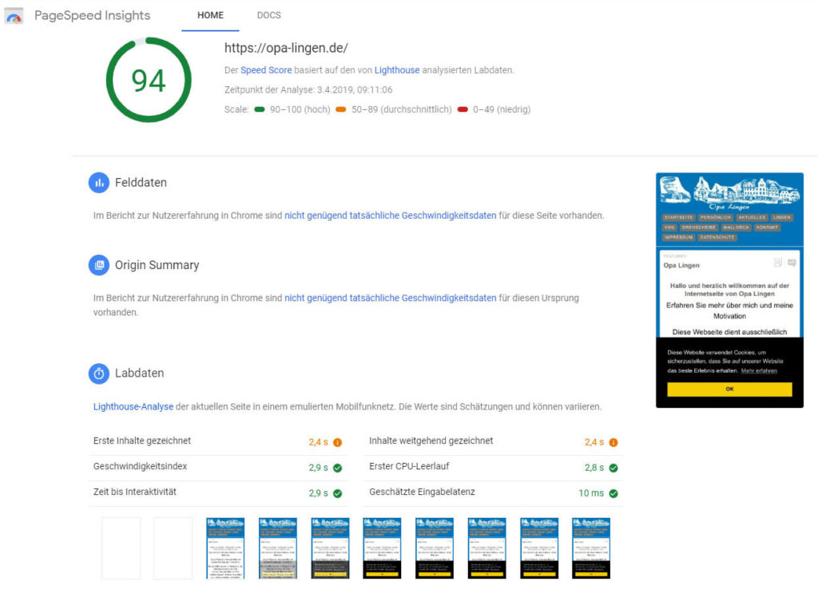Click green check icon for Geschätzte Eingabelatenz
818x601 pixels.
click(613, 493)
